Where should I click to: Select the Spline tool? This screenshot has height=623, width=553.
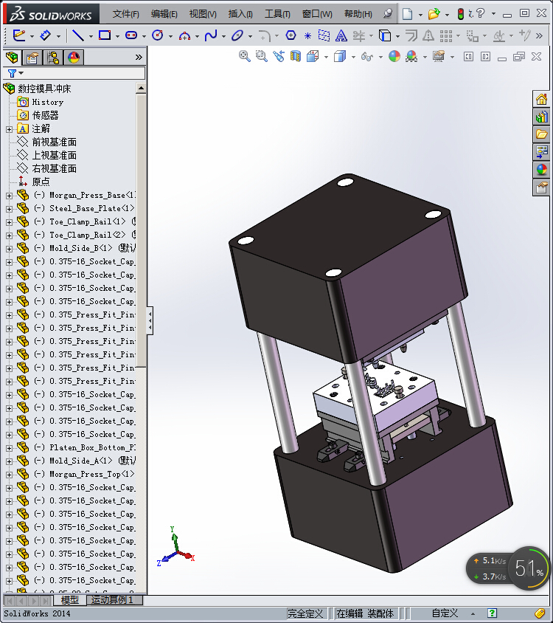[211, 35]
